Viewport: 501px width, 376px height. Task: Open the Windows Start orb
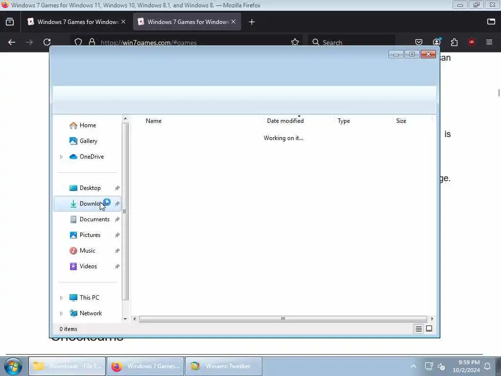point(13,366)
